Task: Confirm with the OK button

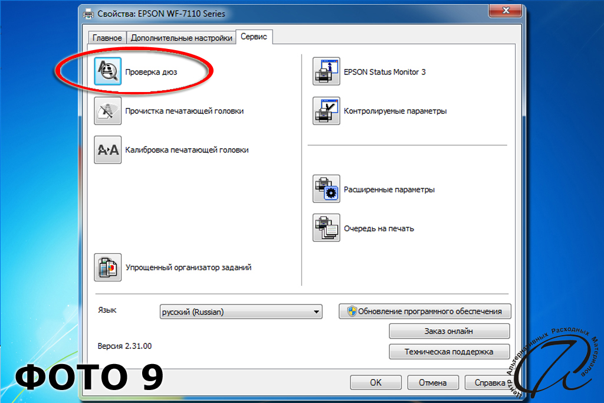Action: [376, 382]
